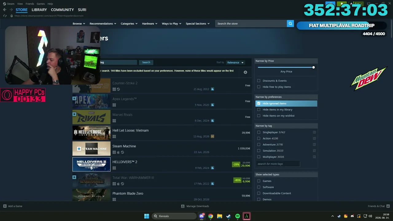The height and width of the screenshot is (221, 393).
Task: Check Hide items in my library
Action: click(x=259, y=110)
